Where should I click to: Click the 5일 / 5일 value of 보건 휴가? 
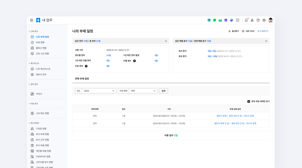click(x=212, y=51)
